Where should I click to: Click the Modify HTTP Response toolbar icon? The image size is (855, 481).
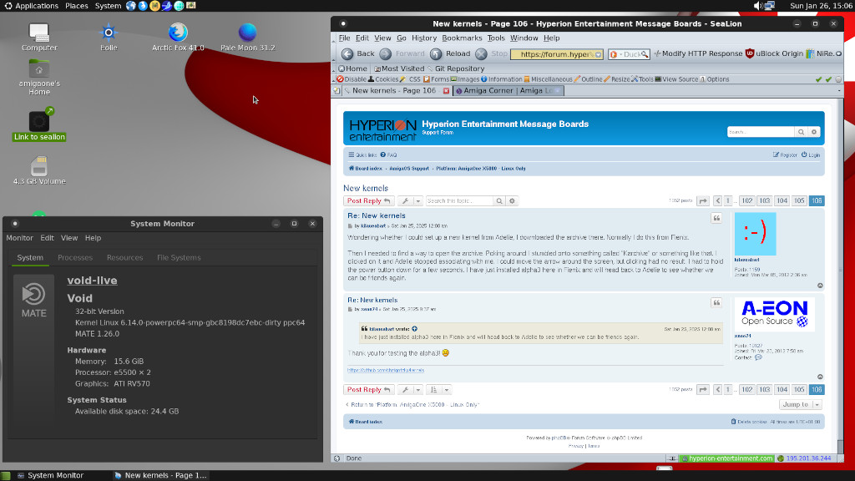[x=657, y=53]
